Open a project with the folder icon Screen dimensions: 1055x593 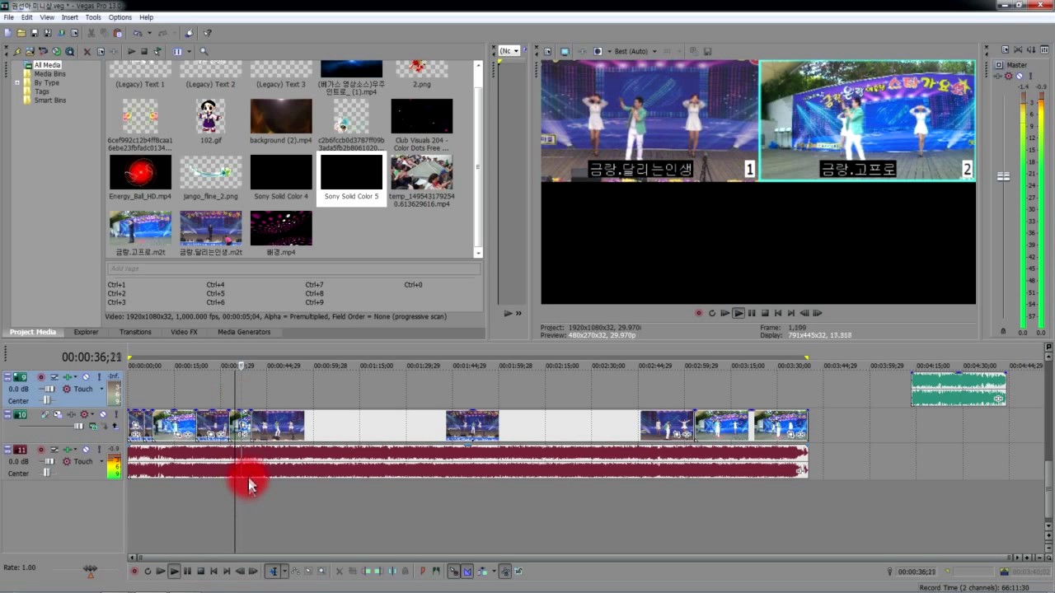pos(21,33)
